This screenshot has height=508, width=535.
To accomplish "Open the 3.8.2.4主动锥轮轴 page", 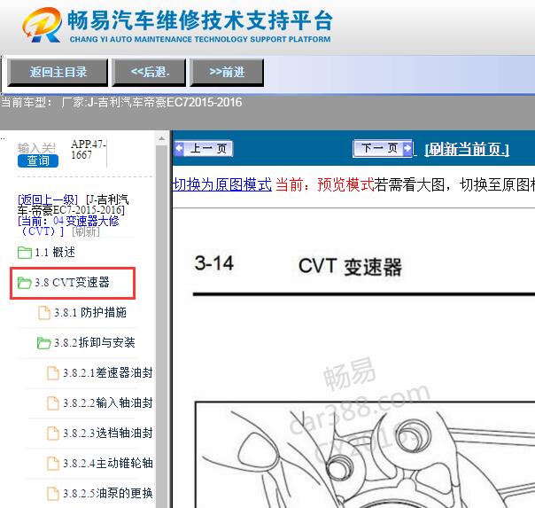I will (108, 463).
